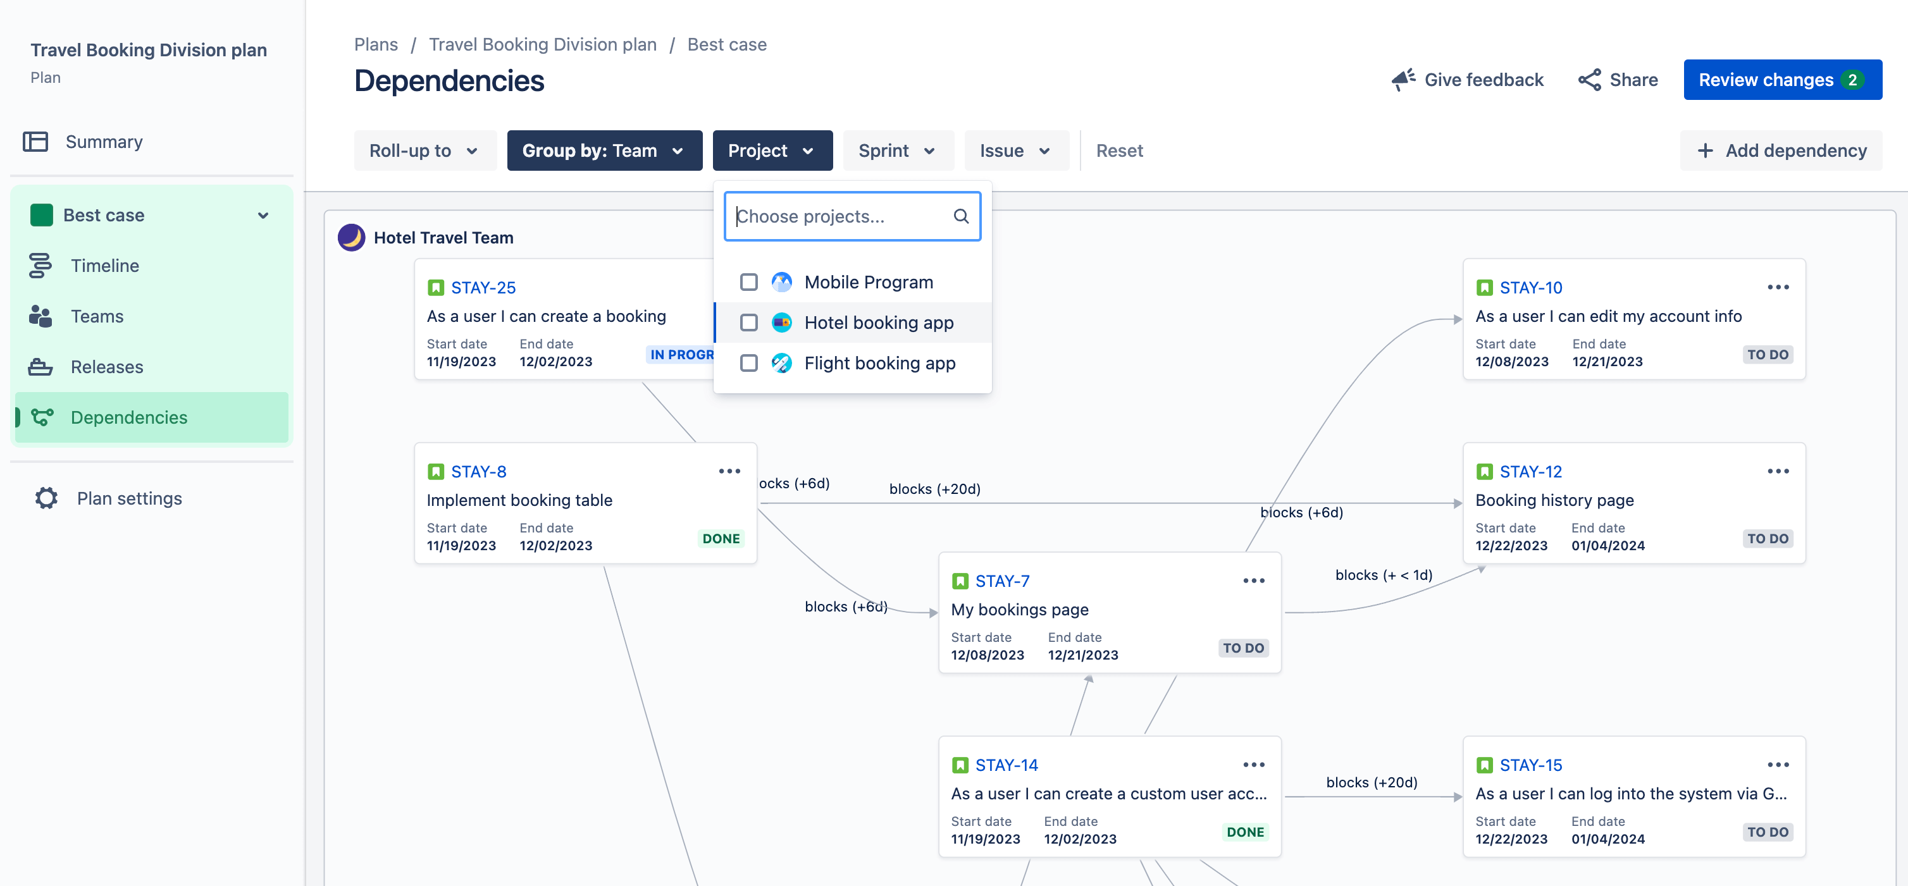Screen dimensions: 1908x886
Task: Check the Mobile Program project checkbox
Action: coord(749,282)
